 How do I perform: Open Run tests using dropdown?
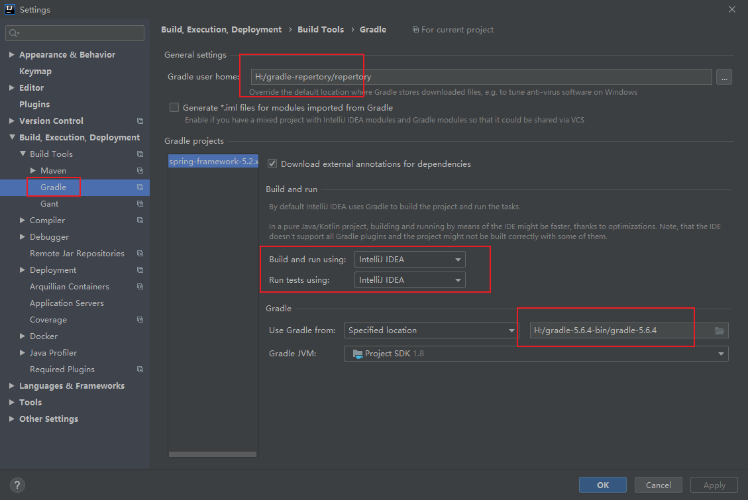point(409,280)
